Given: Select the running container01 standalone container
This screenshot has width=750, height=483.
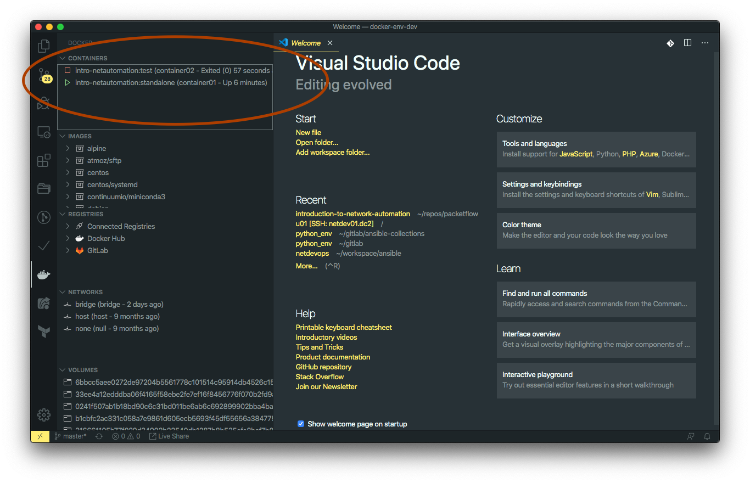Looking at the screenshot, I should (x=165, y=82).
